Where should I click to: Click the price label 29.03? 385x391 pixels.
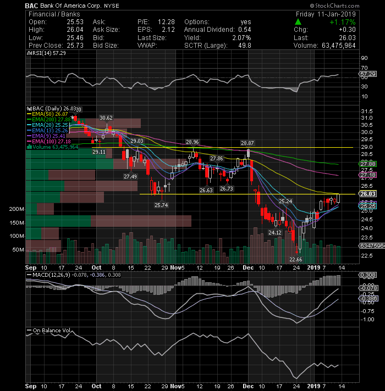pyautogui.click(x=137, y=141)
